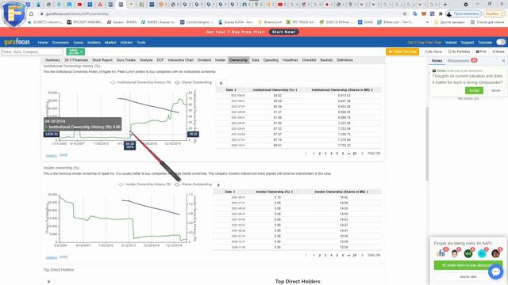Go to page 2 of institutional table
The image size is (508, 285).
click(x=320, y=154)
